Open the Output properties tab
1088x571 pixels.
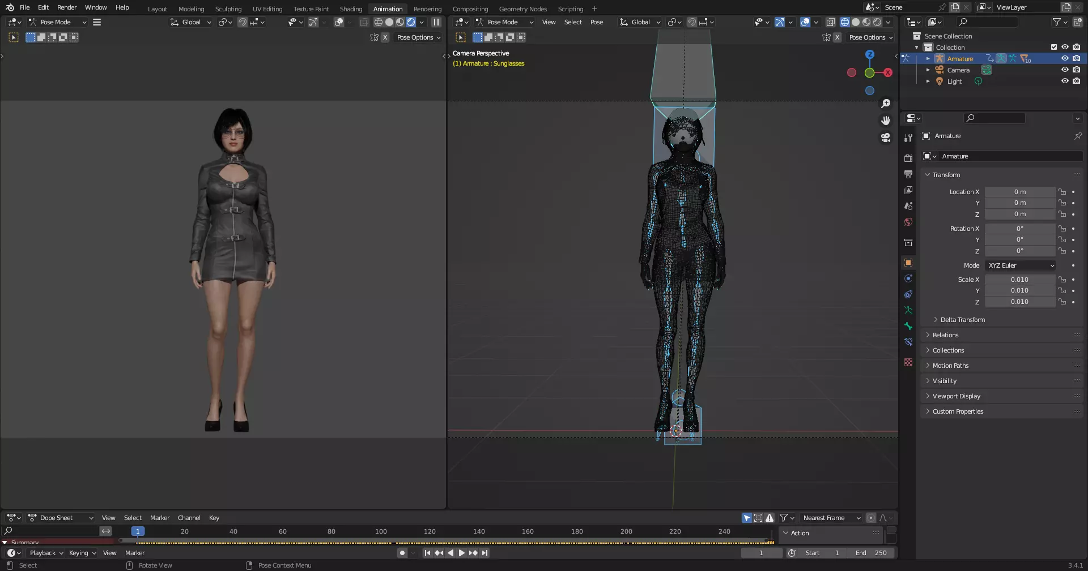908,174
